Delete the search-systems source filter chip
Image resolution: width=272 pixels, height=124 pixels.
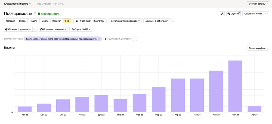(99, 39)
